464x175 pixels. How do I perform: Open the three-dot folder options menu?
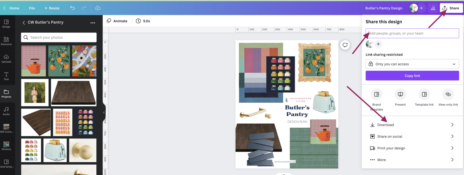point(93,23)
